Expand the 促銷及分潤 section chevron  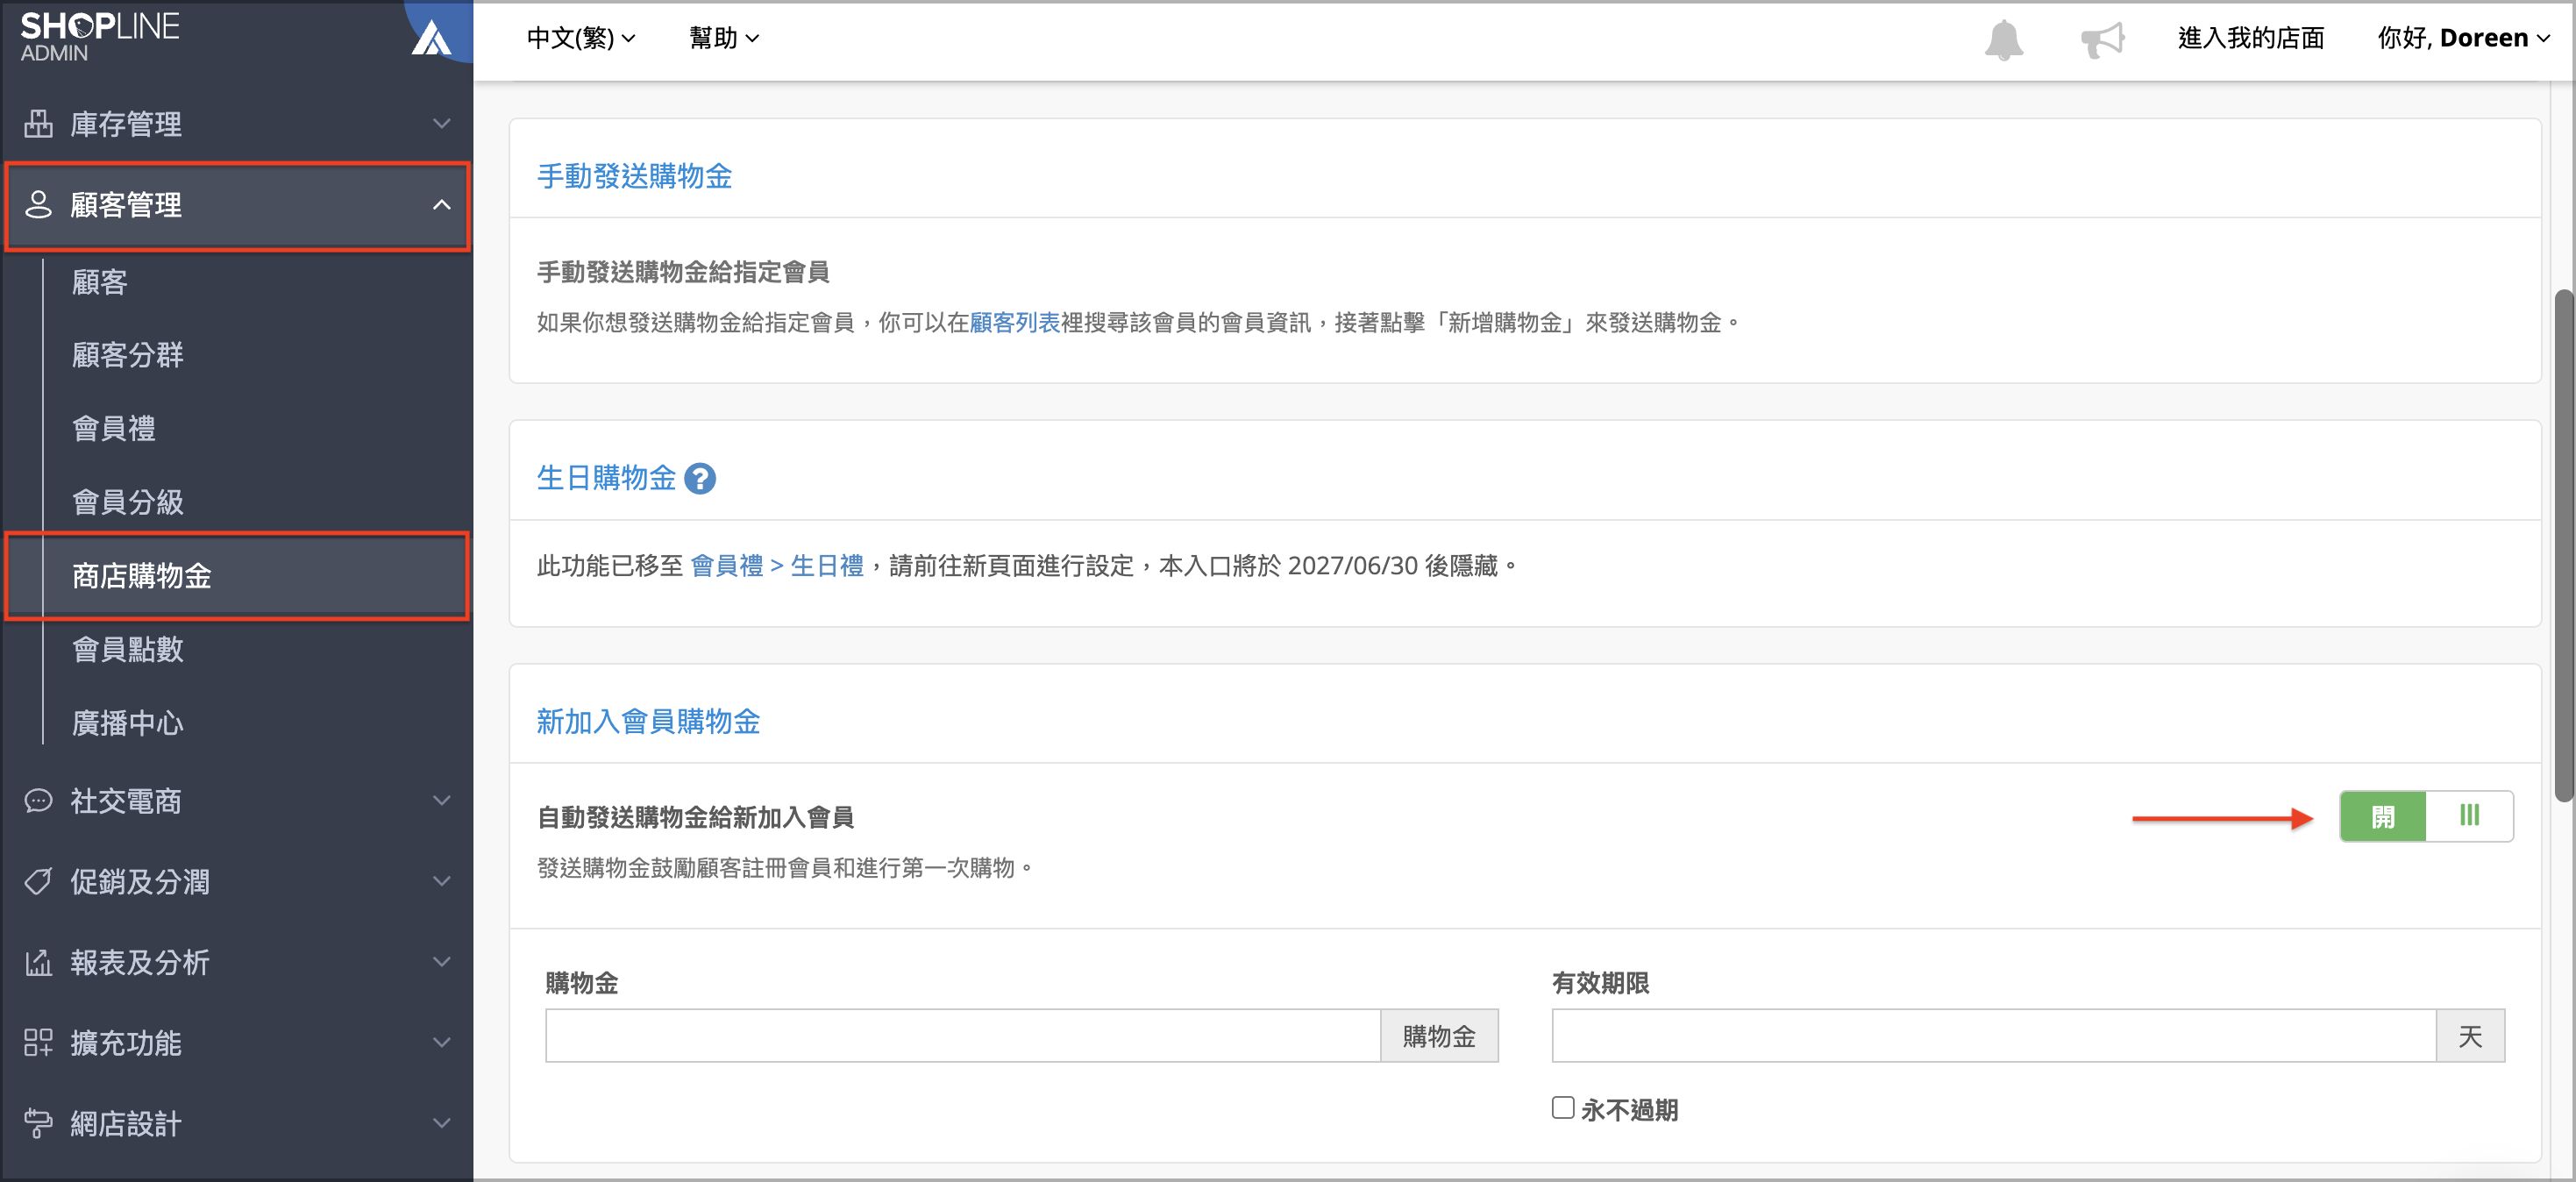point(442,882)
